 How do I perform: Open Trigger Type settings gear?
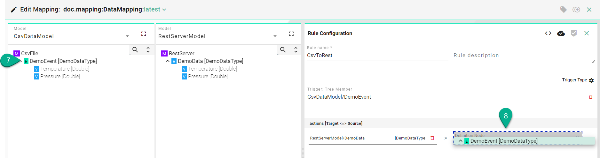coord(591,80)
